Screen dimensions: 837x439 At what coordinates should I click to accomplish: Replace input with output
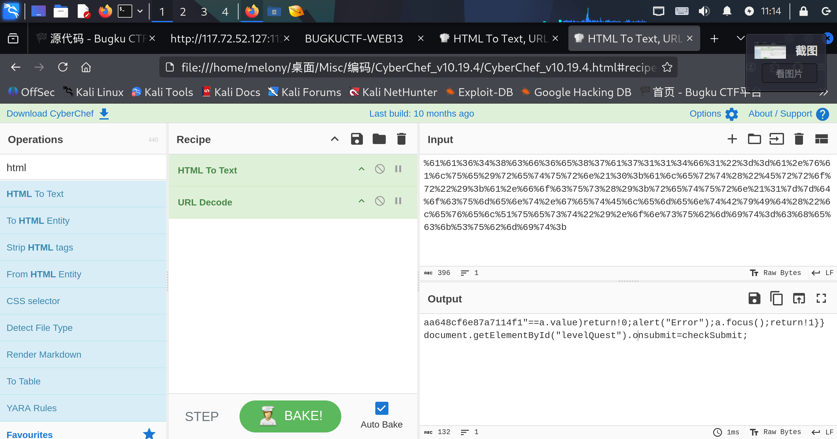coord(799,299)
